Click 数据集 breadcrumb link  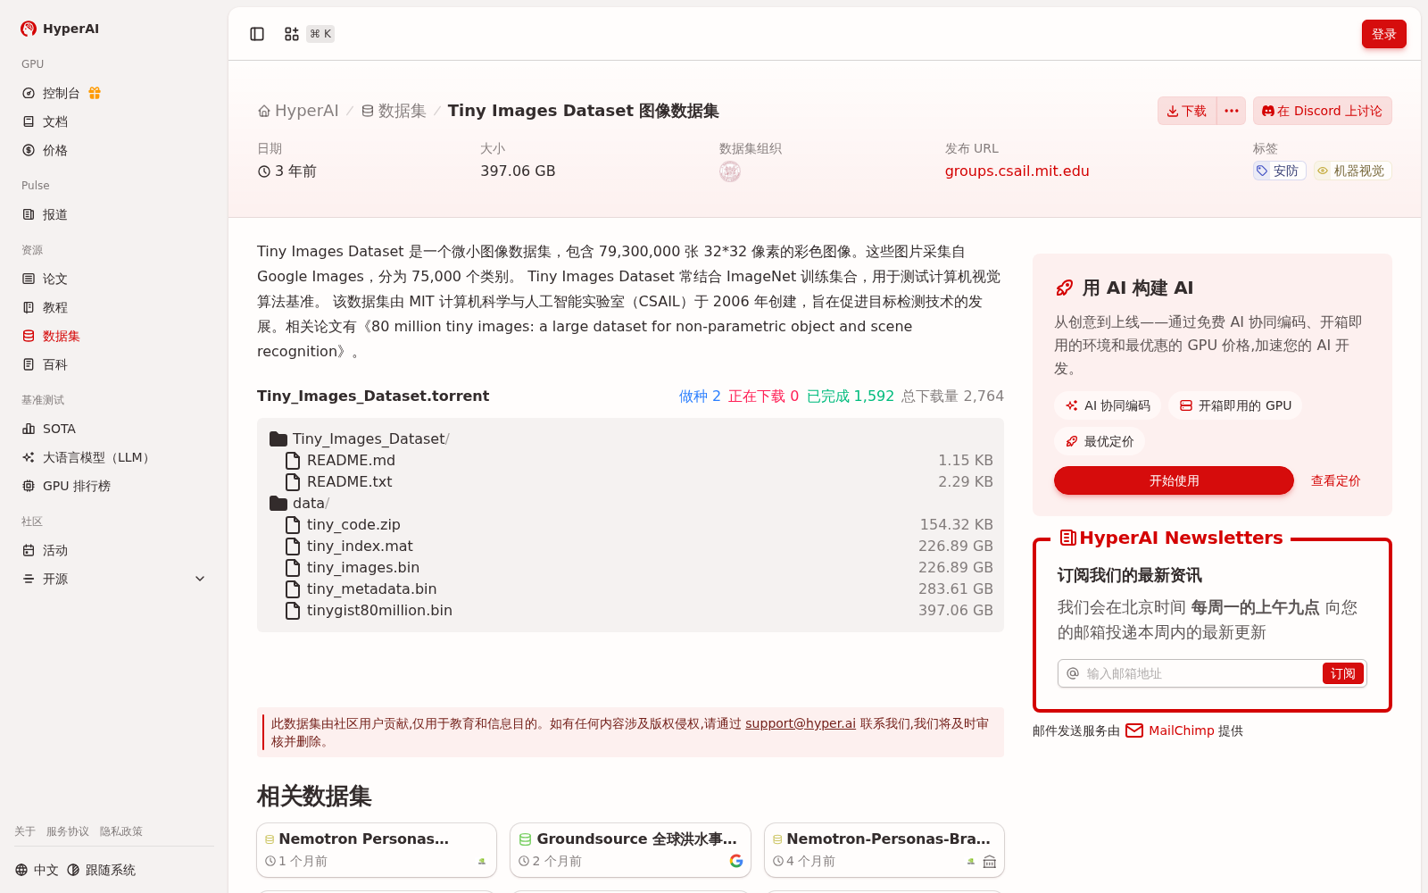point(394,111)
